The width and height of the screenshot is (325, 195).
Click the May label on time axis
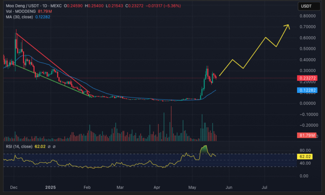pyautogui.click(x=192, y=188)
